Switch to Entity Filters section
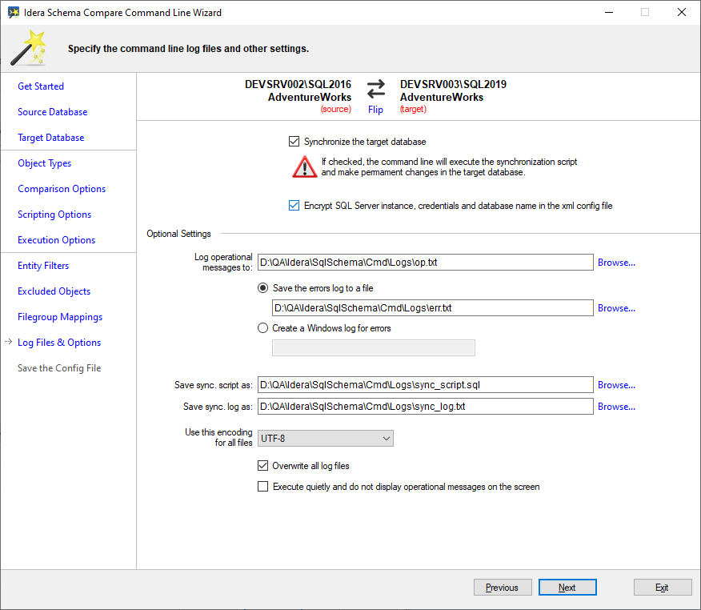701x610 pixels. click(43, 266)
